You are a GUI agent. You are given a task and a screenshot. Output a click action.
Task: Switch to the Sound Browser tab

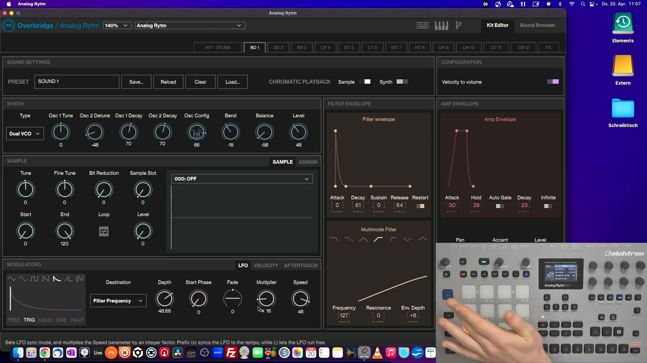pyautogui.click(x=537, y=25)
